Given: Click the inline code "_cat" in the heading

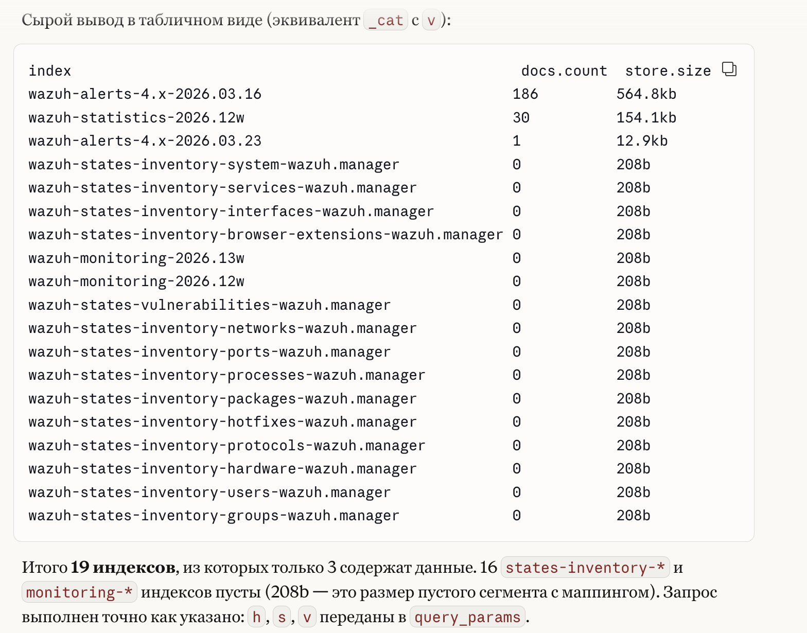Looking at the screenshot, I should click(x=386, y=21).
